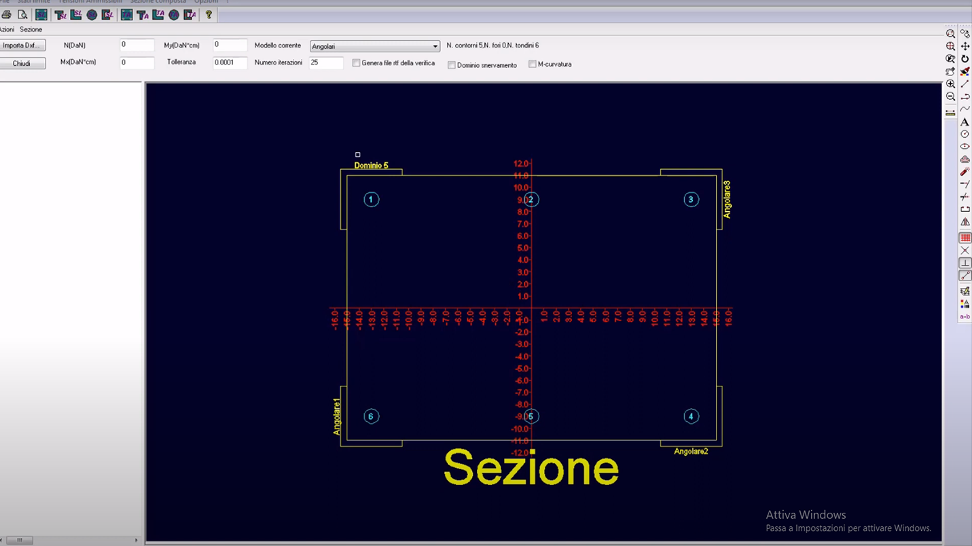Screen dimensions: 972x546
Task: Click the large Sezione title text
Action: (x=530, y=468)
